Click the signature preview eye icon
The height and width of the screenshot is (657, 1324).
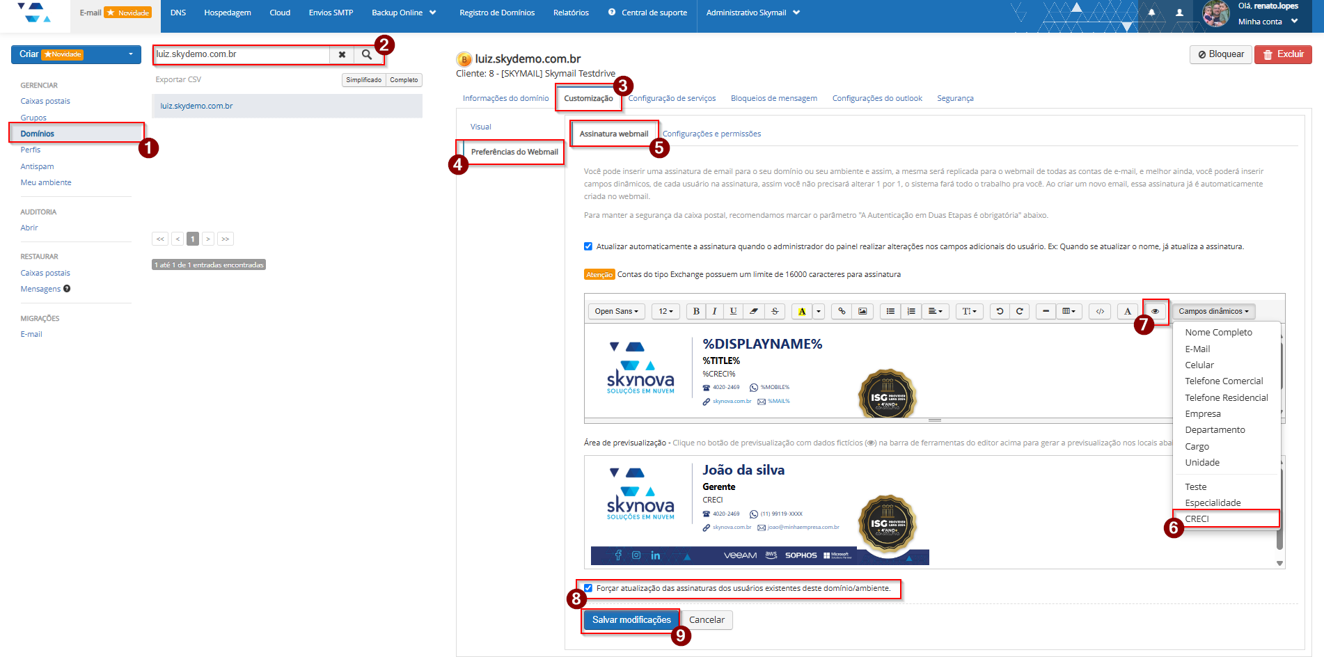1155,311
